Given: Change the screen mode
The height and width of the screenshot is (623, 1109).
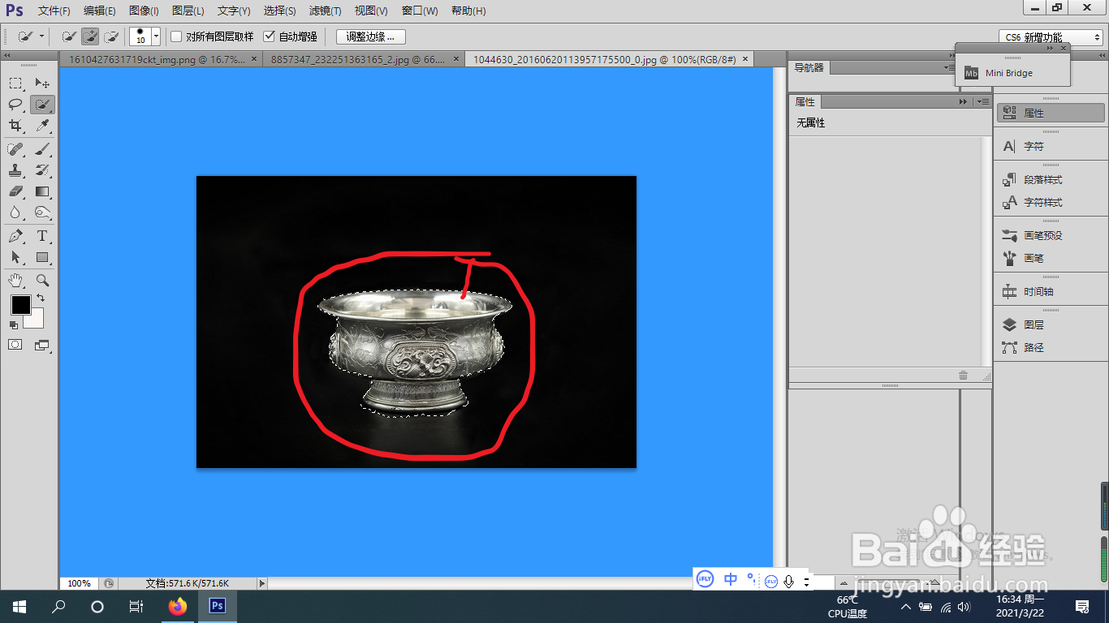Looking at the screenshot, I should [42, 345].
